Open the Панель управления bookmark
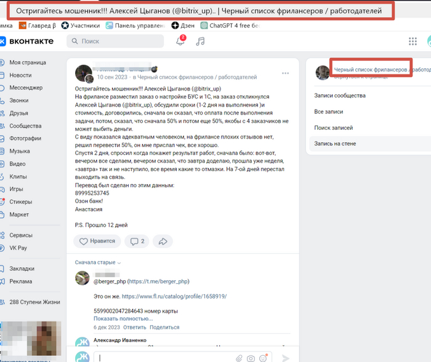The image size is (431, 362). [x=135, y=26]
